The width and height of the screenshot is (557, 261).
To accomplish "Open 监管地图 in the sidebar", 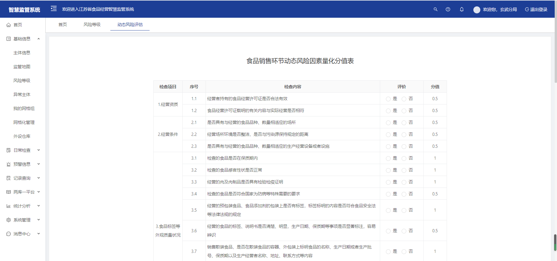I will click(x=22, y=67).
